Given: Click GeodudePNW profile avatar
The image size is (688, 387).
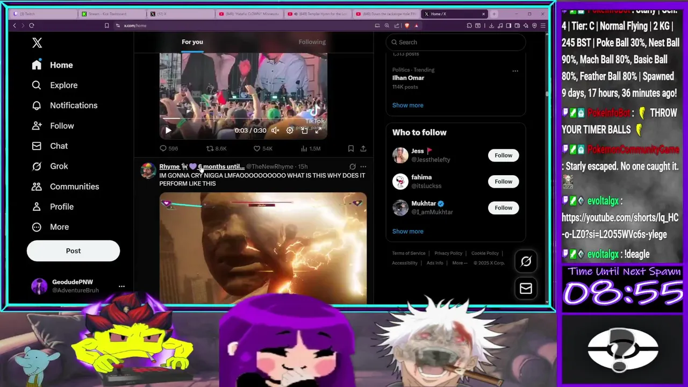Looking at the screenshot, I should 39,286.
